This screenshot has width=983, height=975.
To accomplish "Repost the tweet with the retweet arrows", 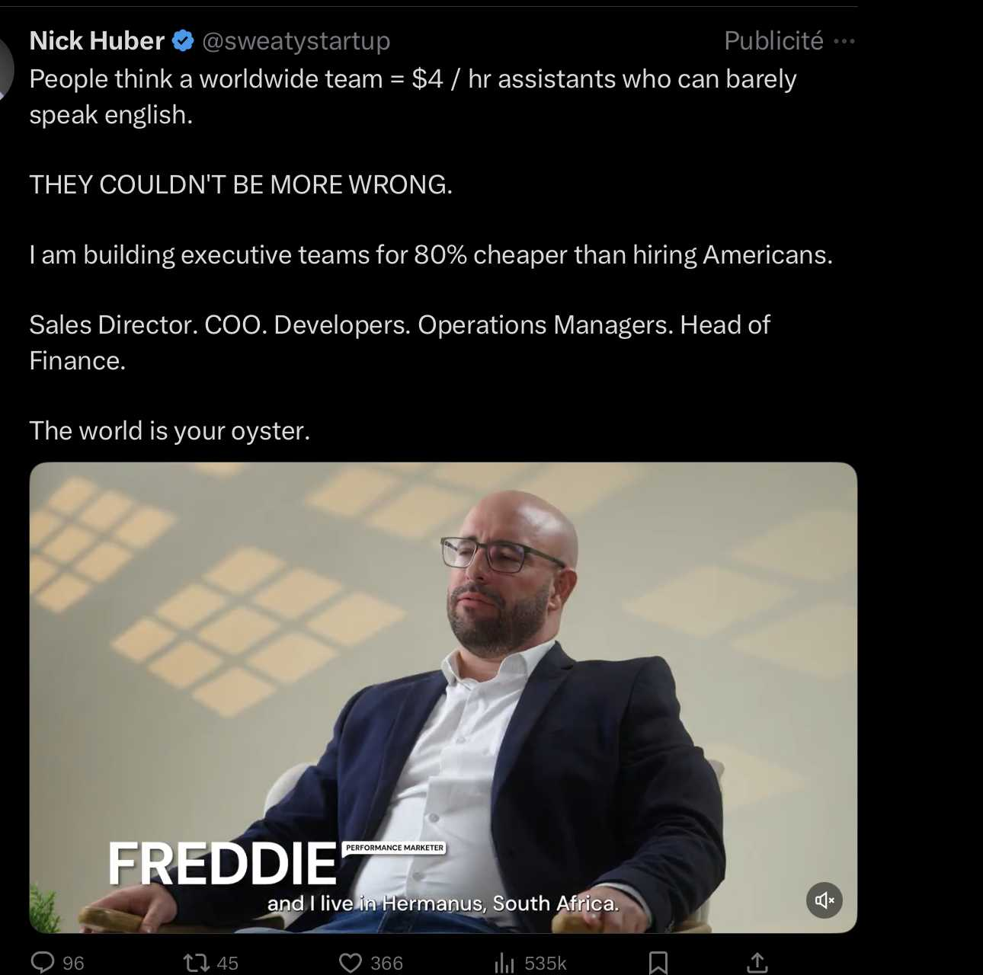I will coord(197,963).
